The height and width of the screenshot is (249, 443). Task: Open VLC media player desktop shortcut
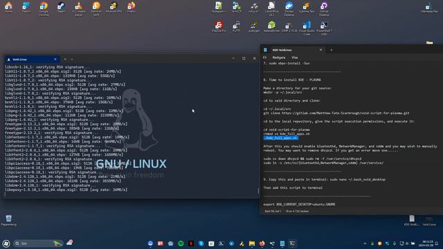click(78, 9)
